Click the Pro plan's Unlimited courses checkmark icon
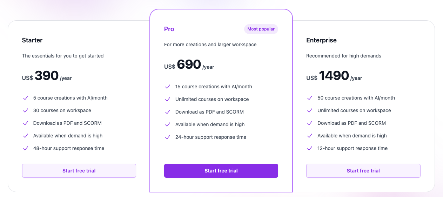The height and width of the screenshot is (197, 443). 168,99
